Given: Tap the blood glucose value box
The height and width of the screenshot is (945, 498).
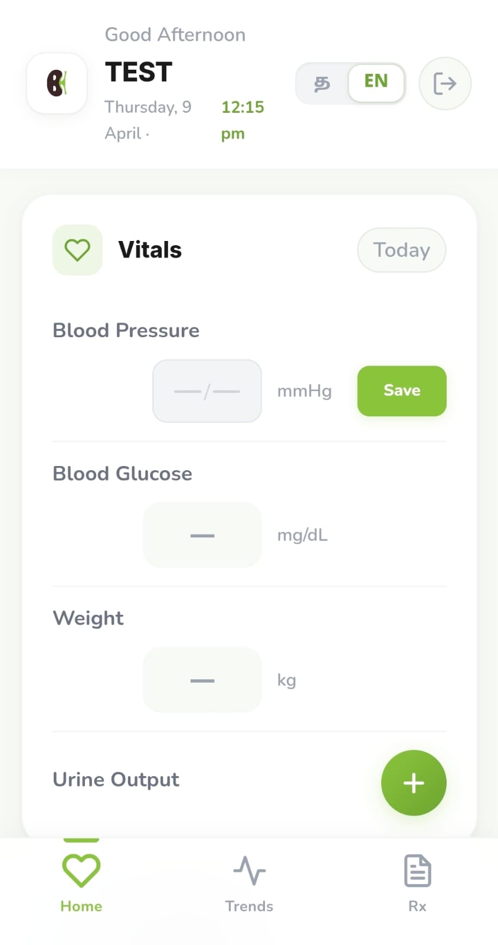Looking at the screenshot, I should pyautogui.click(x=202, y=535).
